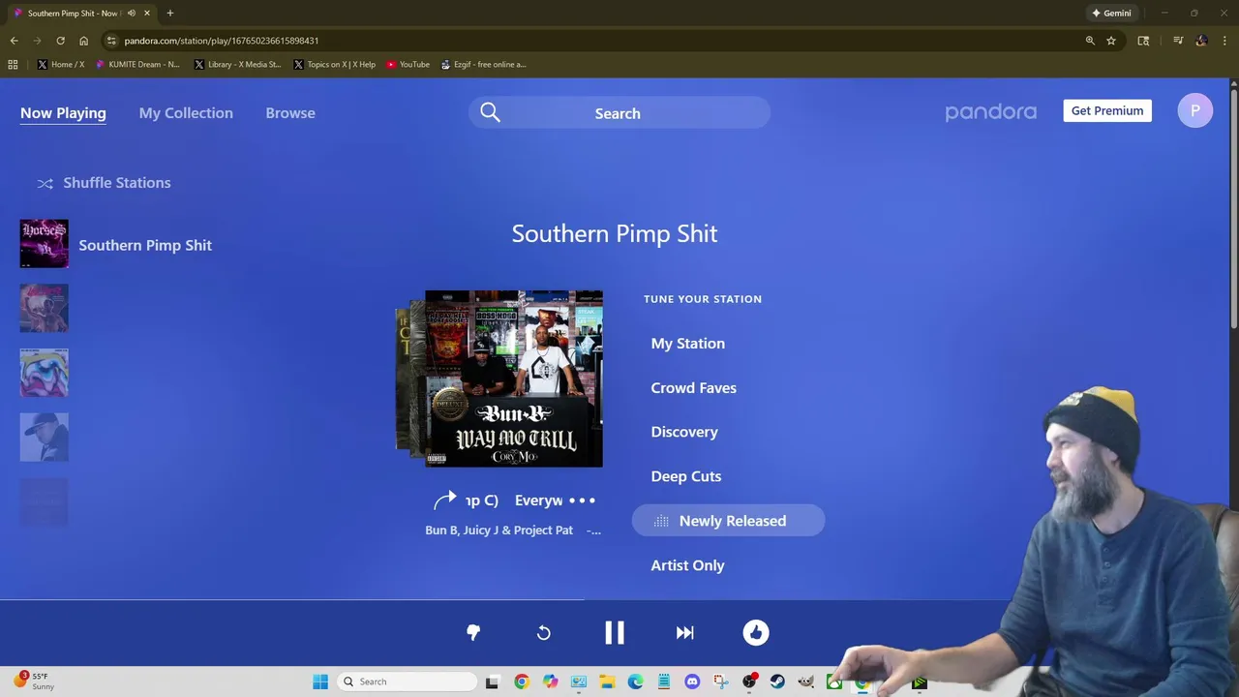1239x697 pixels.
Task: Select the Newly Released mode
Action: click(x=728, y=521)
